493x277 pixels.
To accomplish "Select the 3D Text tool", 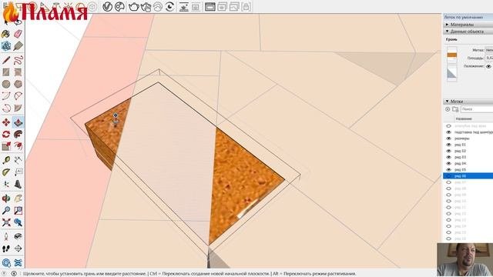I will pos(18,184).
